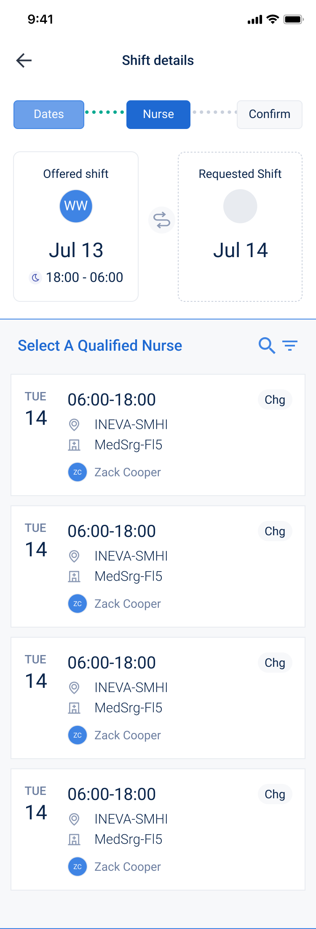Tap the Select A Qualified Nurse heading

tap(99, 345)
